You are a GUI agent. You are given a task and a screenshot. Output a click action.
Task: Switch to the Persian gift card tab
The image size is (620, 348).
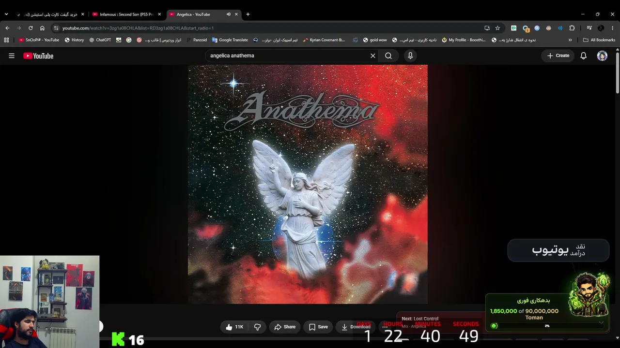click(x=51, y=14)
